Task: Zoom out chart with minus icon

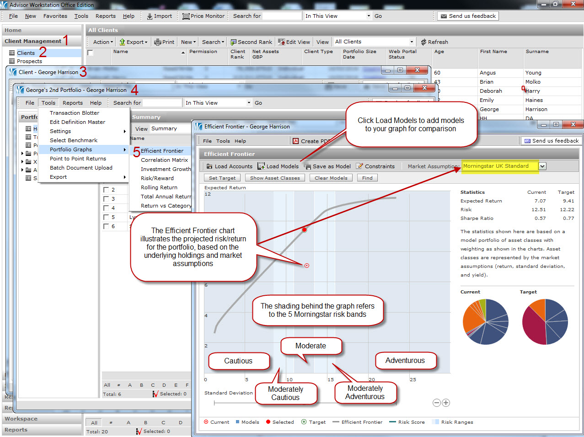Action: (x=437, y=403)
